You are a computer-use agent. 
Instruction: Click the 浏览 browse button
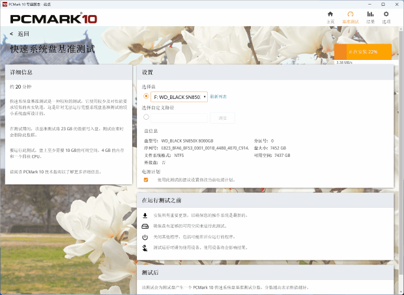[222, 118]
